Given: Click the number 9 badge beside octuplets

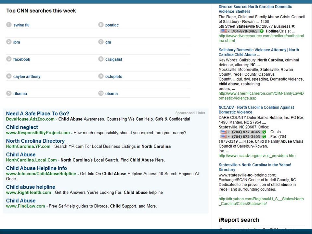Looking at the screenshot, I should 101,76.
